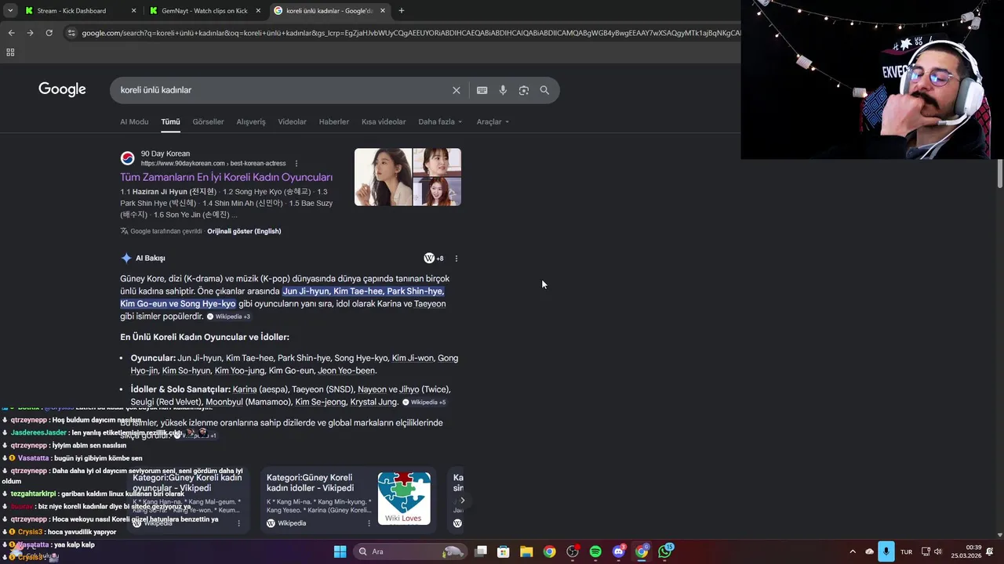Open AI Bakışı three-dot options menu

coord(457,258)
